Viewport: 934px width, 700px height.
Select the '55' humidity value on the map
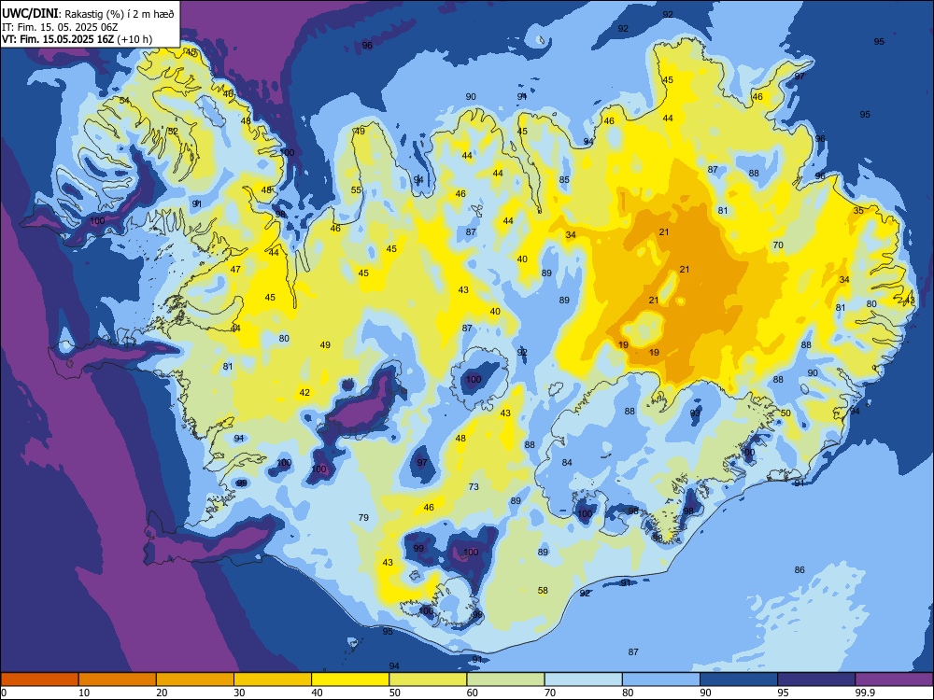pyautogui.click(x=356, y=190)
